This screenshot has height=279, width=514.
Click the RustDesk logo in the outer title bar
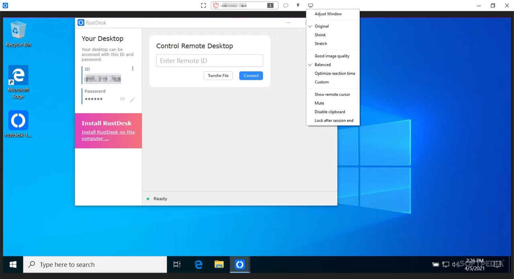(5, 6)
